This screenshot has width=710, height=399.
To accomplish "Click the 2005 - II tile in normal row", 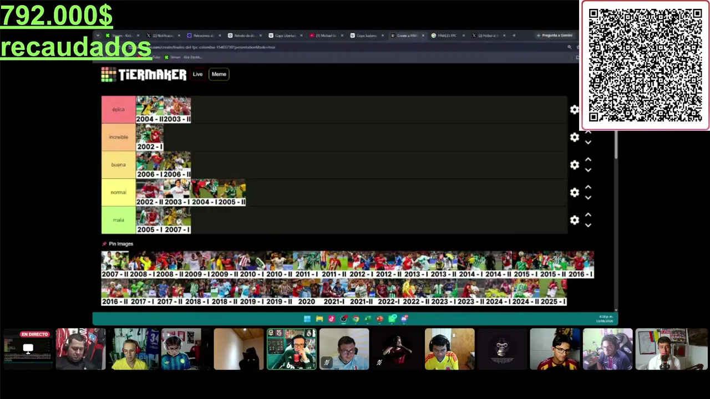I will (x=232, y=193).
